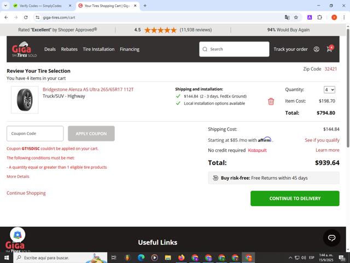Click the browser back arrow
This screenshot has width=350, height=263.
click(x=6, y=18)
